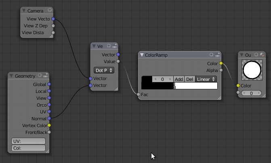
Task: Click the Camera node title
Action: point(35,11)
